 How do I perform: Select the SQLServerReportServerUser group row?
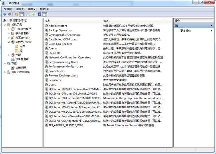104,116
